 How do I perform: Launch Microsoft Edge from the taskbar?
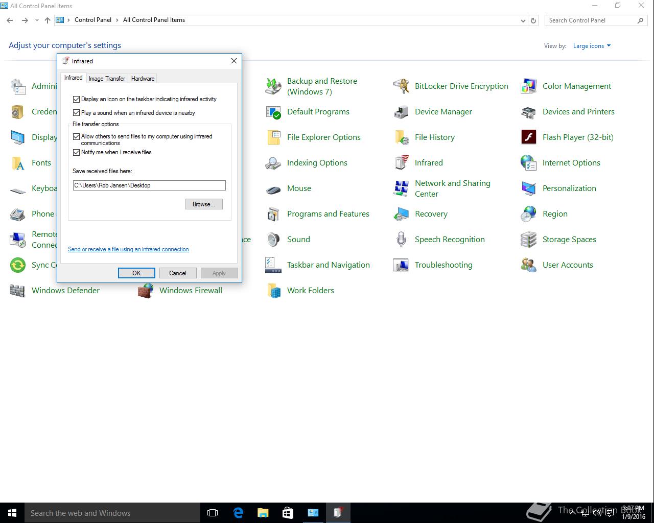coord(238,513)
